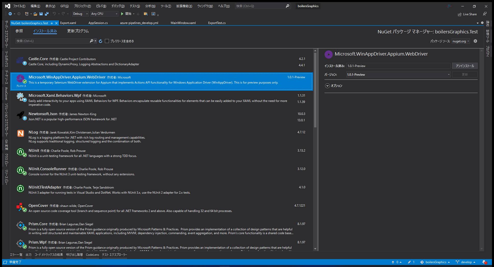Viewport: 494px width, 267px height.
Task: Click the Live Share button
Action: 467,14
